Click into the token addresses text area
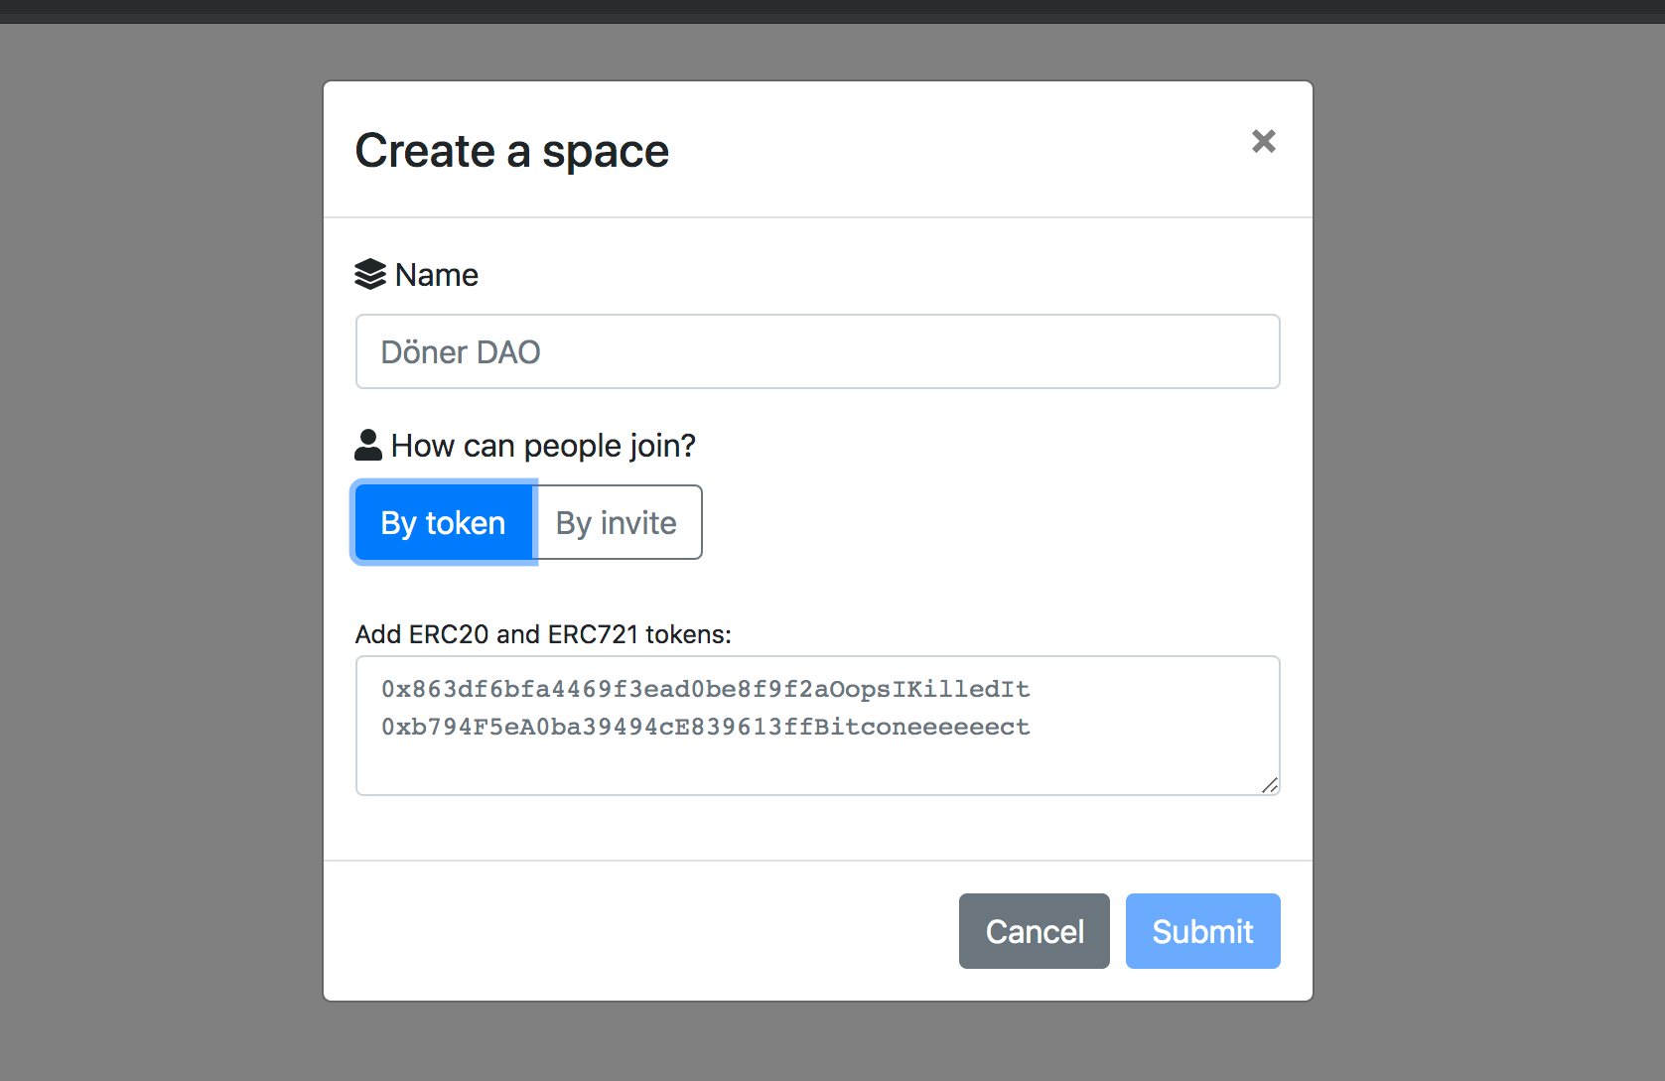 [817, 726]
